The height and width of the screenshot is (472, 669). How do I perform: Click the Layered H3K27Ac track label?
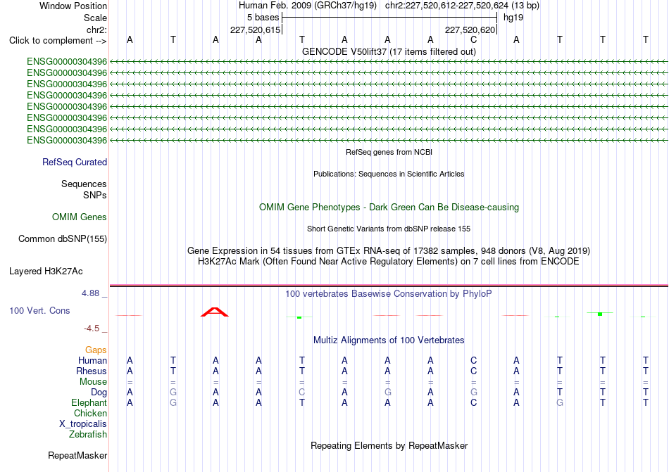click(46, 272)
